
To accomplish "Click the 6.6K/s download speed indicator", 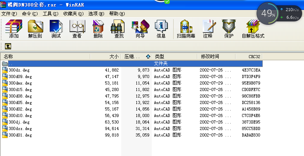I will point(290,18).
